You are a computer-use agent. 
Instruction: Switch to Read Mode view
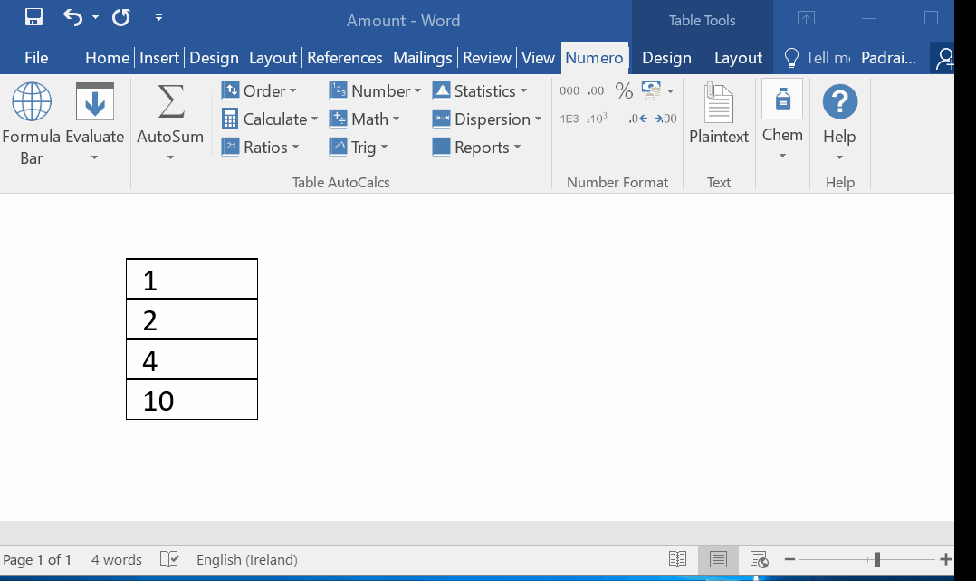coord(677,559)
